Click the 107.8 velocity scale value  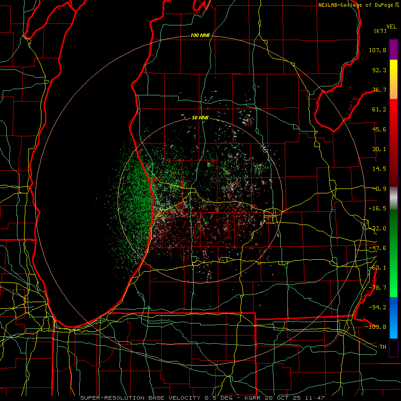tap(377, 50)
